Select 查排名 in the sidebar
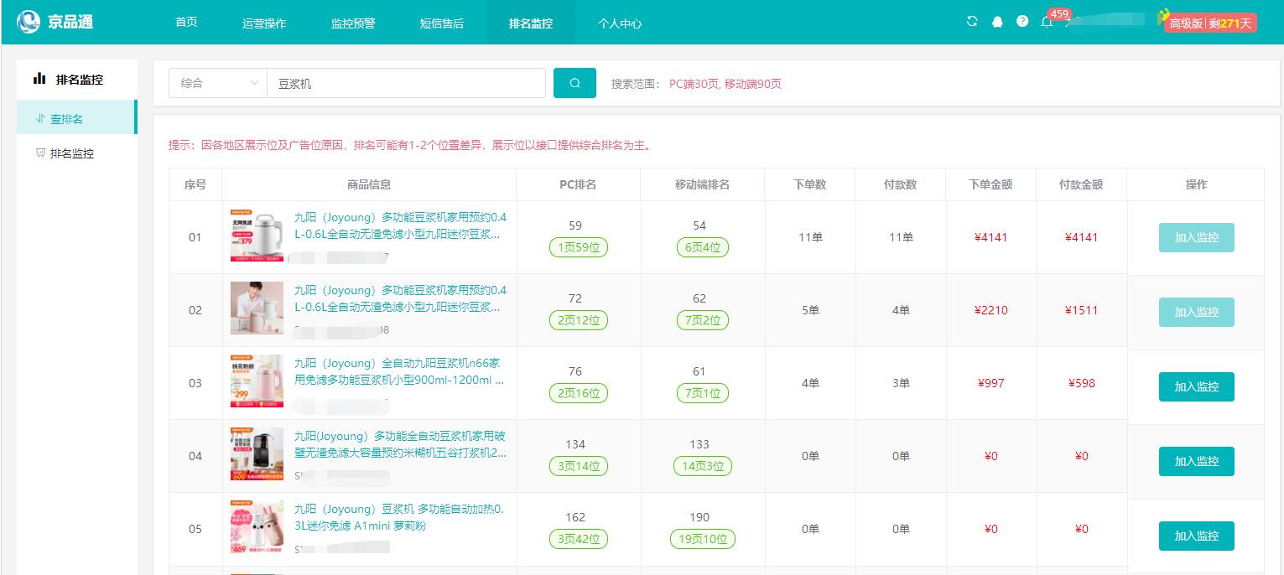Screen dimensions: 1284x575 pyautogui.click(x=76, y=117)
